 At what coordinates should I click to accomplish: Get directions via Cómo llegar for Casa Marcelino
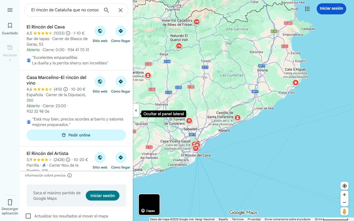coord(121,81)
